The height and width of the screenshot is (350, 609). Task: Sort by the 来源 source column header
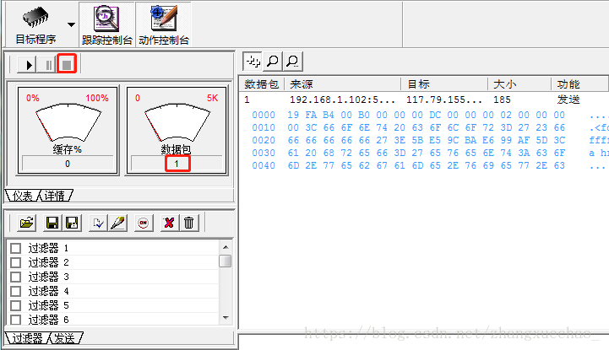coord(343,84)
